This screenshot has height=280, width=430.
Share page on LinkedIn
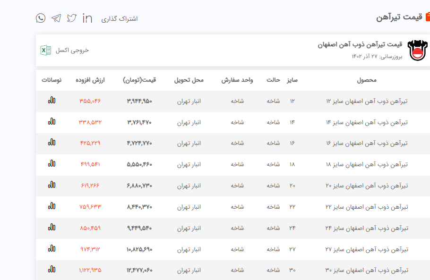[87, 18]
